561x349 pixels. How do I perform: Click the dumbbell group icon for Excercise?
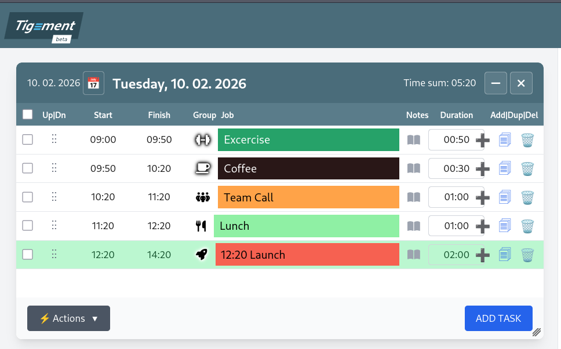(202, 139)
